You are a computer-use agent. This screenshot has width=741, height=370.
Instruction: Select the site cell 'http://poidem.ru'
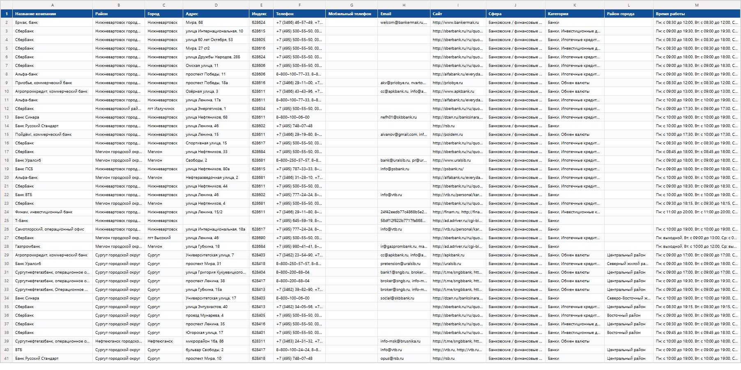point(458,135)
